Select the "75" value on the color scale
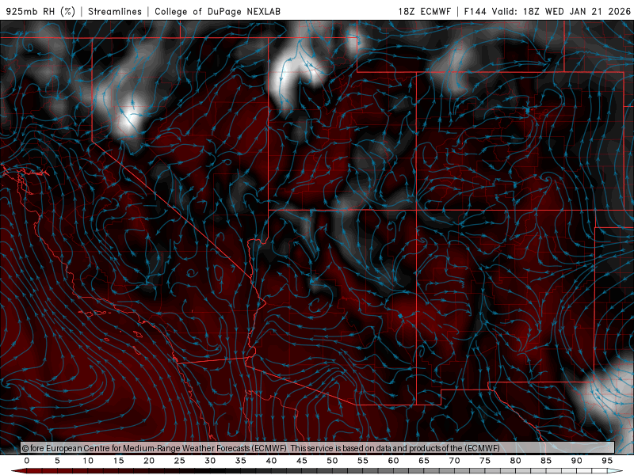 (485, 461)
